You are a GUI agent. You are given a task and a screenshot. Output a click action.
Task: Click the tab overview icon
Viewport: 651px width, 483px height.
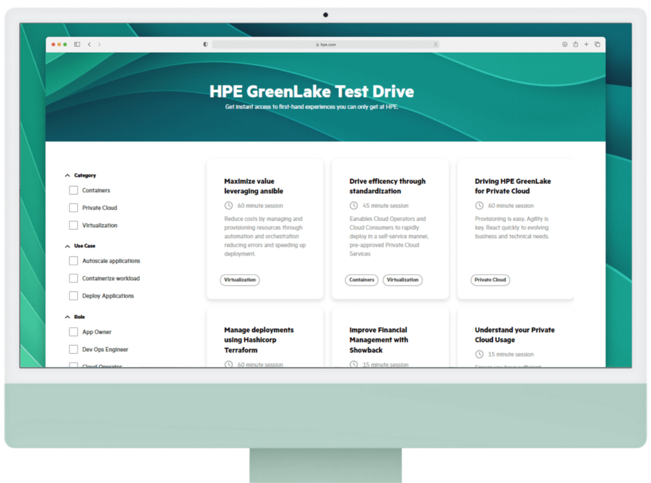click(x=597, y=44)
